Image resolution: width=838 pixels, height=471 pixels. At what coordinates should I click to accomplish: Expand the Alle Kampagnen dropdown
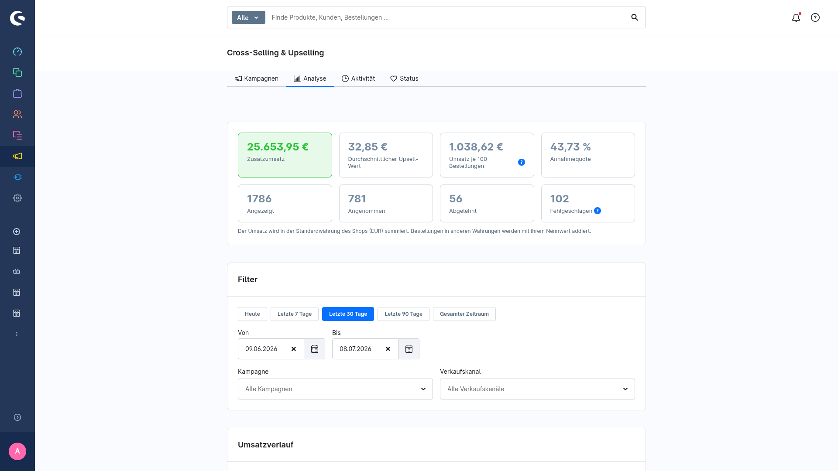335,389
